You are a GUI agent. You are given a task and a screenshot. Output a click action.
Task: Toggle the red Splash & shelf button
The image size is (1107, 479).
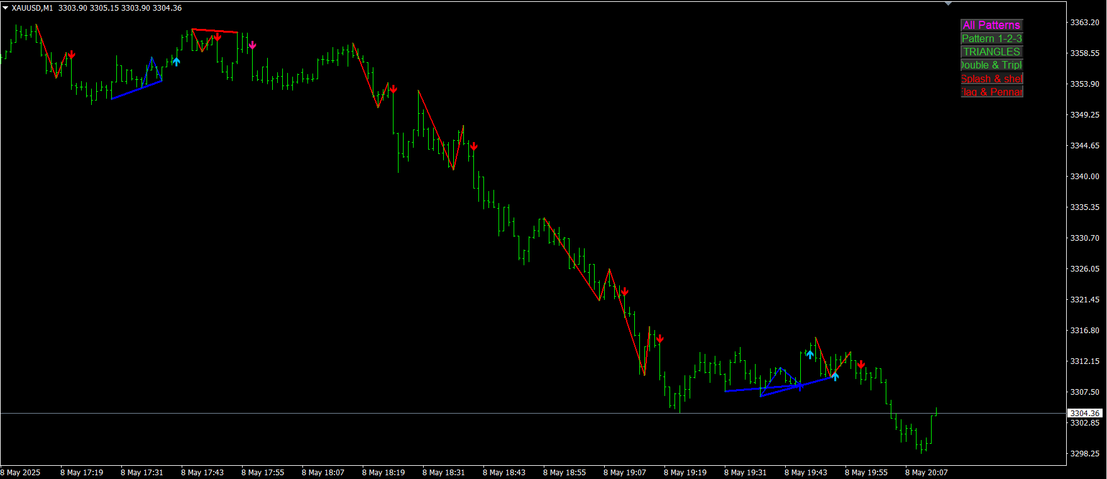(992, 79)
